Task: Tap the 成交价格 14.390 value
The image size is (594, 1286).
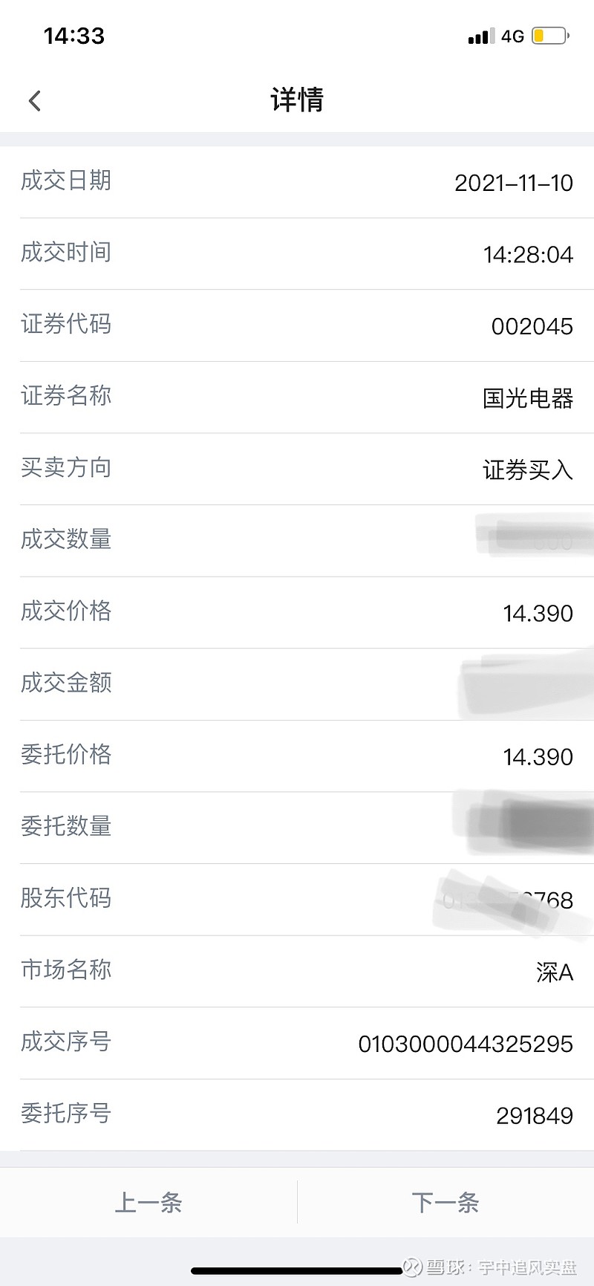Action: pyautogui.click(x=538, y=614)
